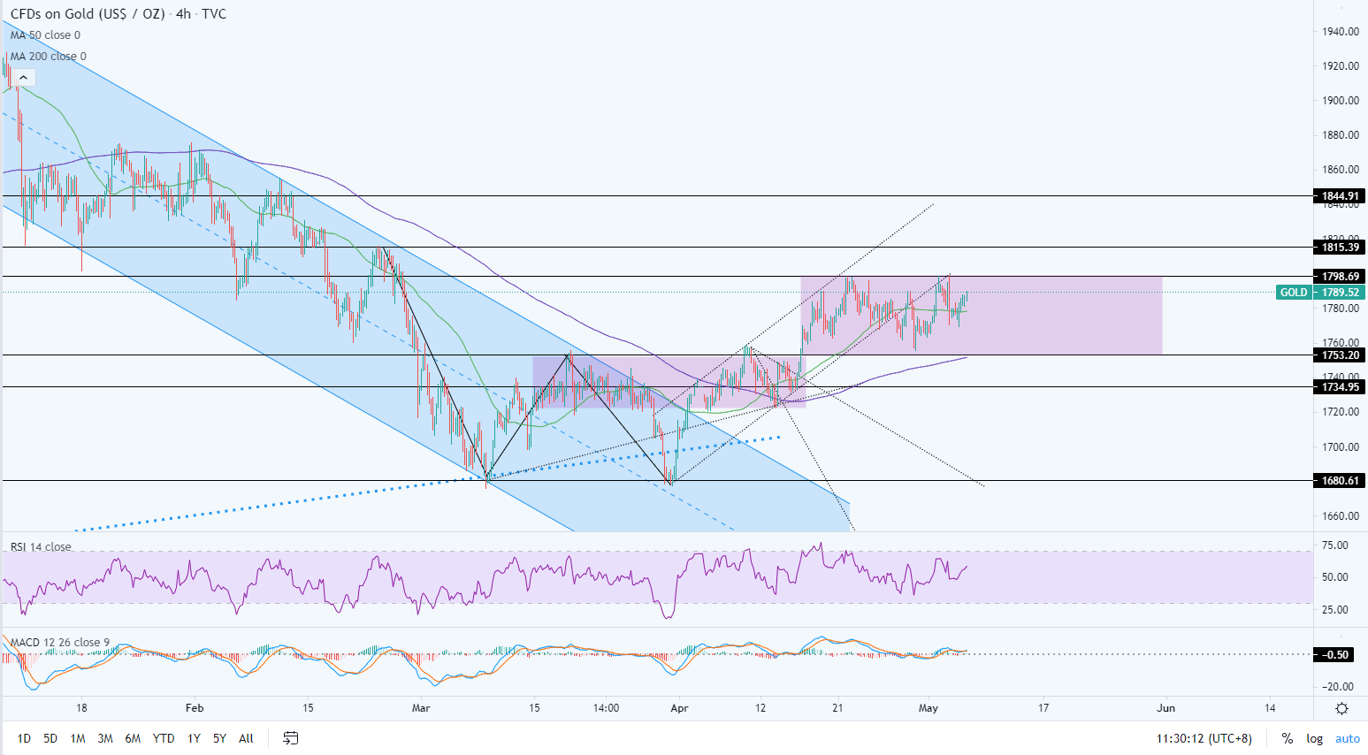This screenshot has width=1368, height=755.
Task: Click the MA 200 close indicator legend
Action: click(49, 57)
